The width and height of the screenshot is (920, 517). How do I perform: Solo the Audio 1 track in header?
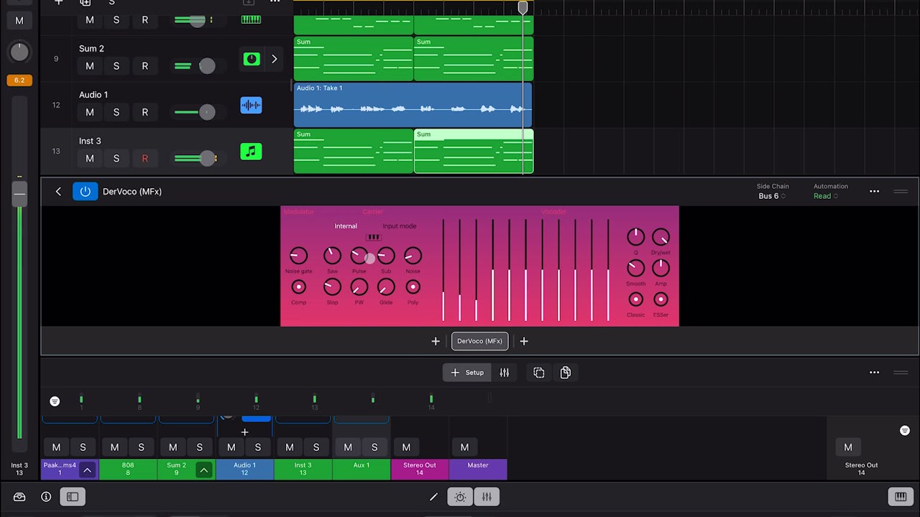116,112
